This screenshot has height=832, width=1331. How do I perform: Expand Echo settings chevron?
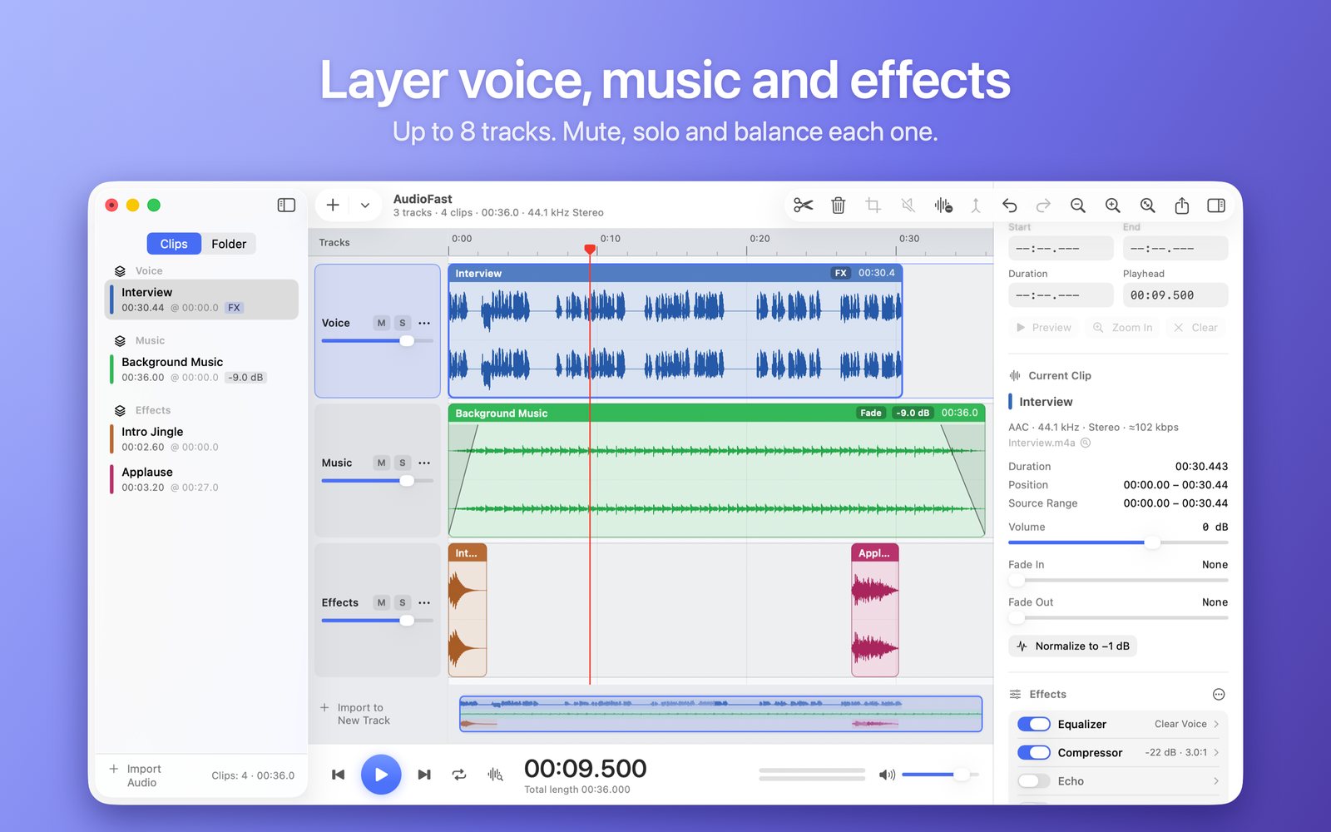(1216, 781)
